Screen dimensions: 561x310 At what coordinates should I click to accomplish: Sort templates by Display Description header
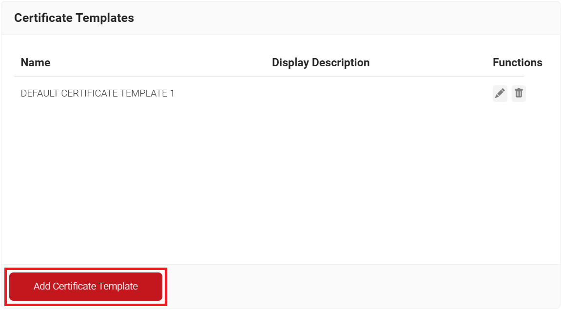tap(321, 63)
